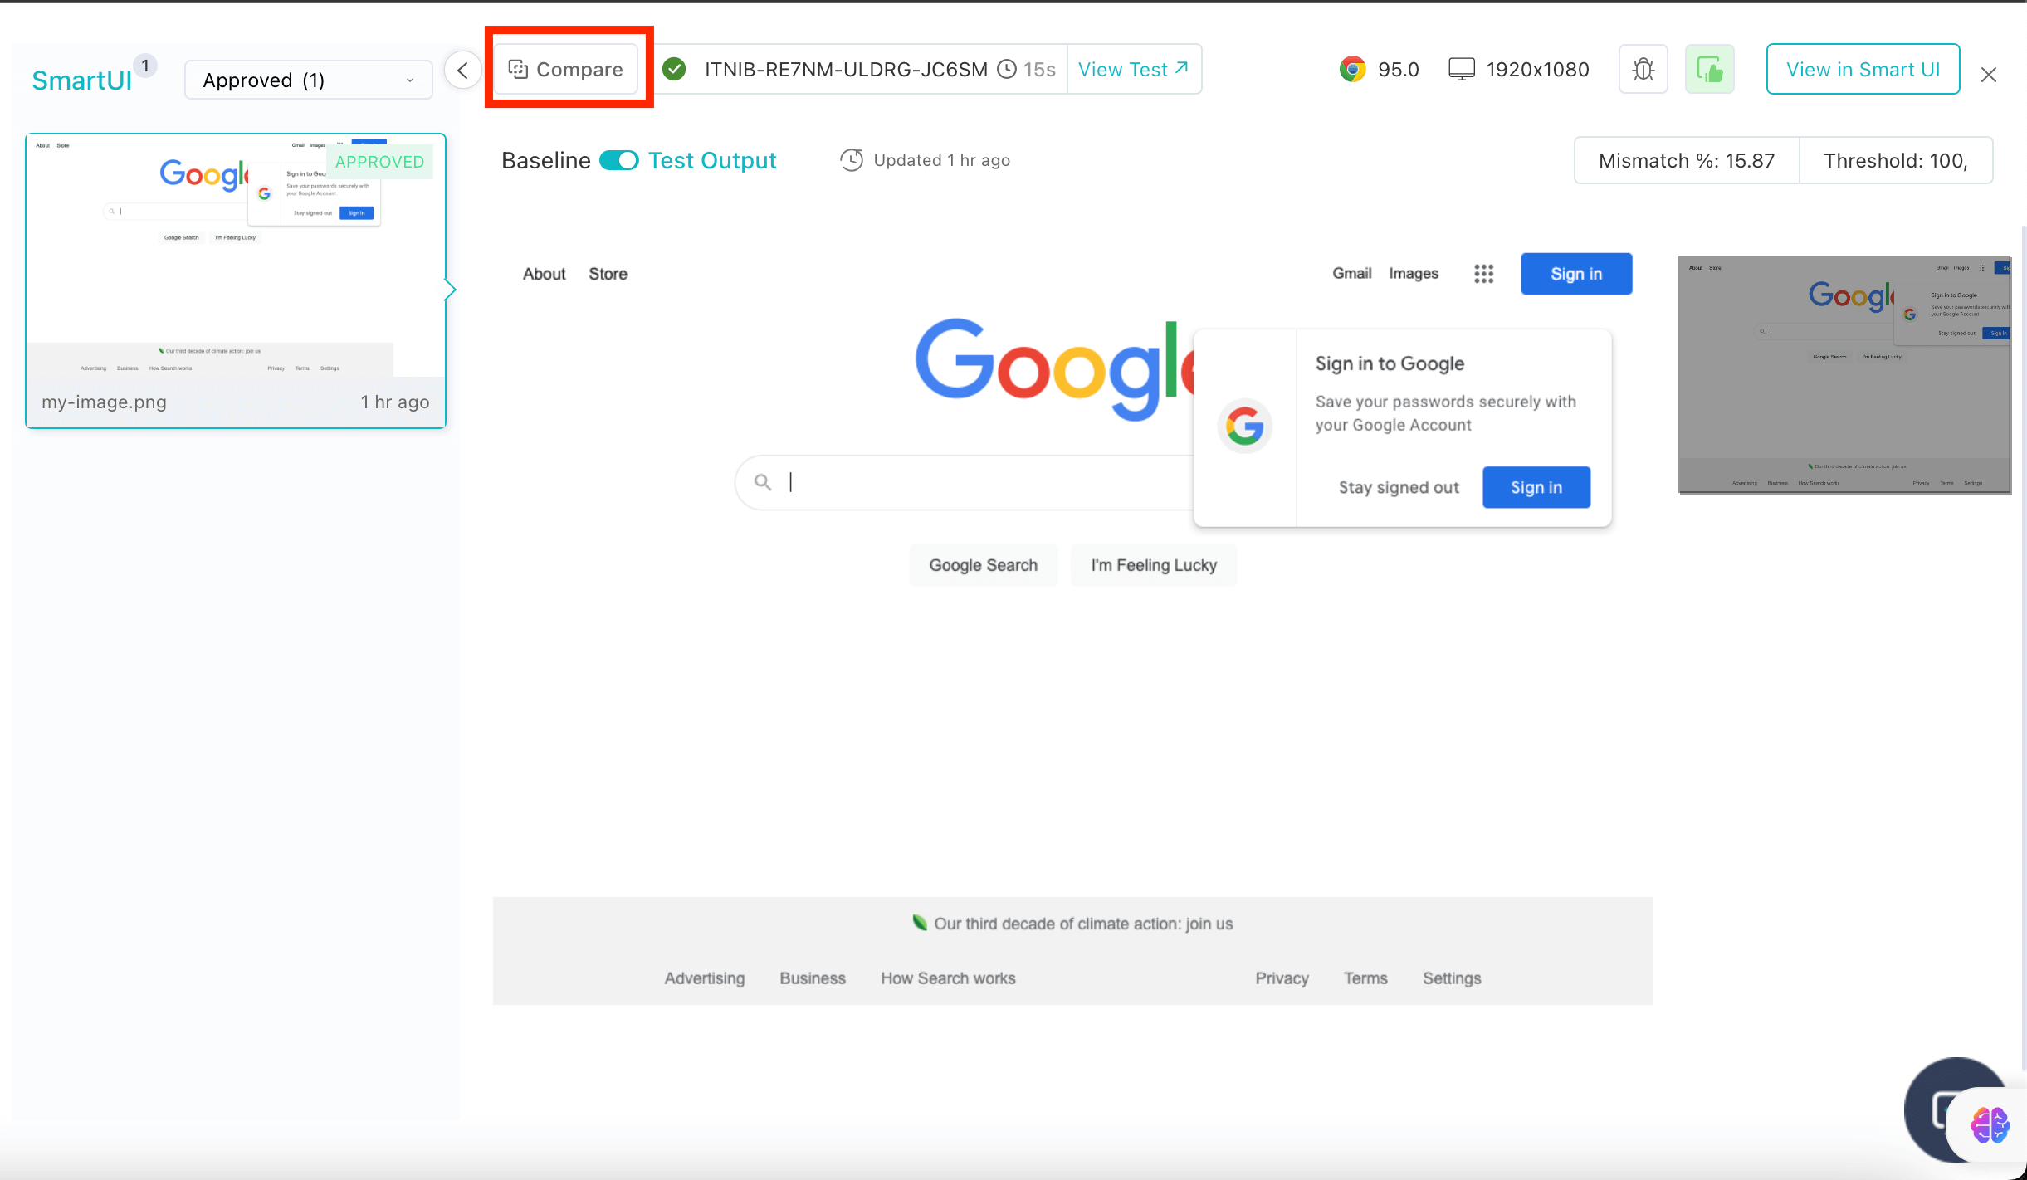
Task: Click the View in Smart UI button
Action: point(1863,70)
